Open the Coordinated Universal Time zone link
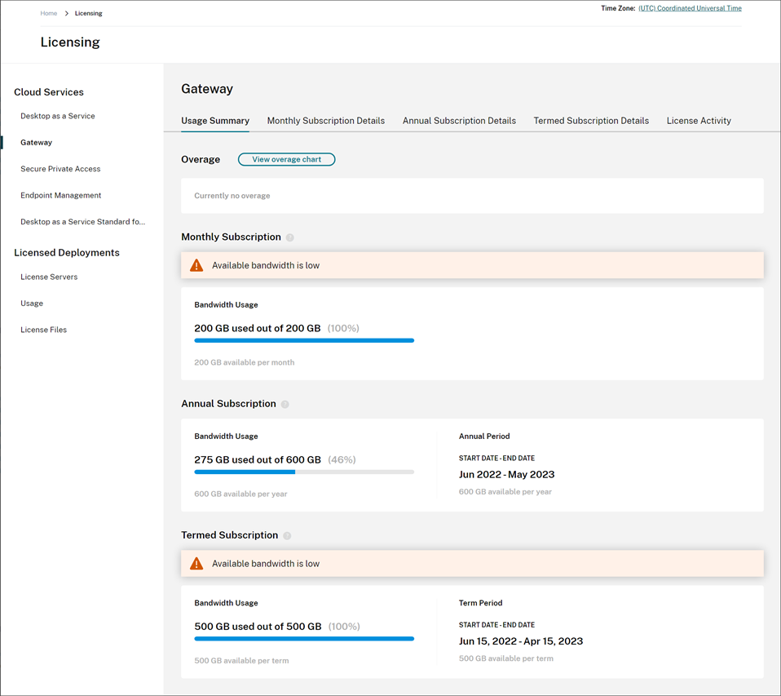Screen dimensions: 781x696 point(689,8)
